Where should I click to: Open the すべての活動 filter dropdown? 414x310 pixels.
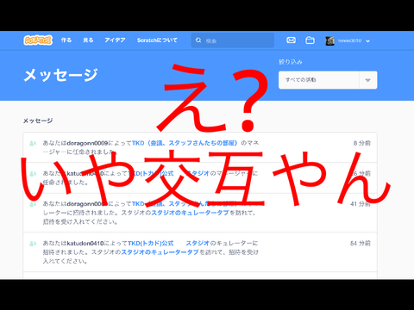point(328,80)
